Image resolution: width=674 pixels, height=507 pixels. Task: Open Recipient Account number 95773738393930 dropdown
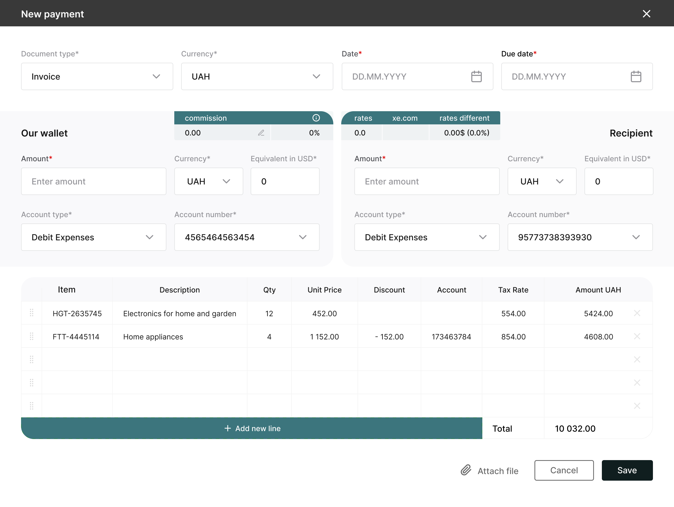pos(580,237)
